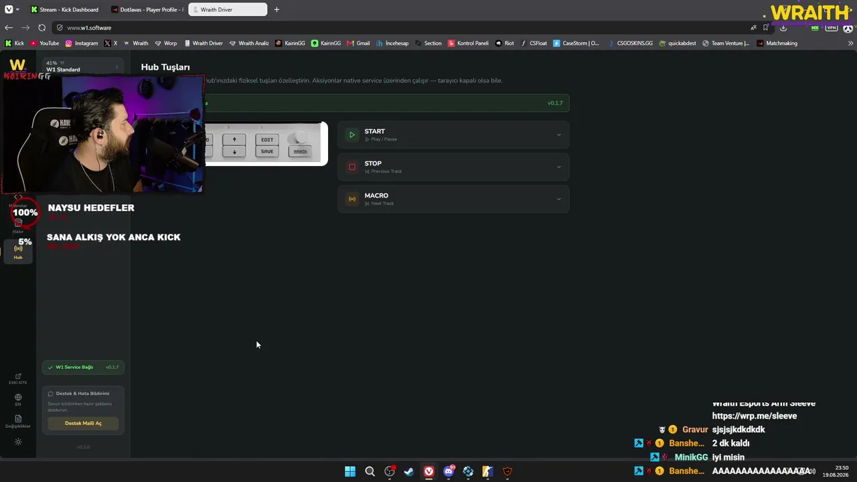Click the site info shield icon in address bar
The image size is (857, 482).
60,27
